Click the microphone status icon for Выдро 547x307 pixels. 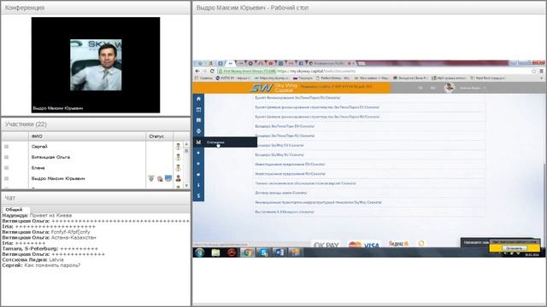coord(151,178)
